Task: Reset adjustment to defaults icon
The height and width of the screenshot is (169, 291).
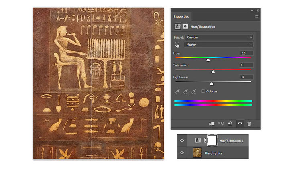Action: [x=231, y=124]
